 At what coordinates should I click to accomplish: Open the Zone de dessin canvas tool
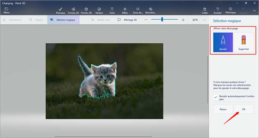coord(138,10)
